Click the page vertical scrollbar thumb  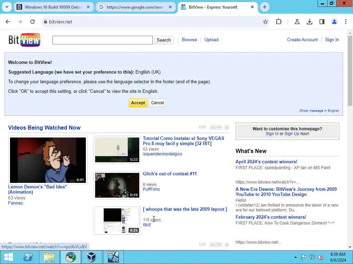click(x=350, y=71)
